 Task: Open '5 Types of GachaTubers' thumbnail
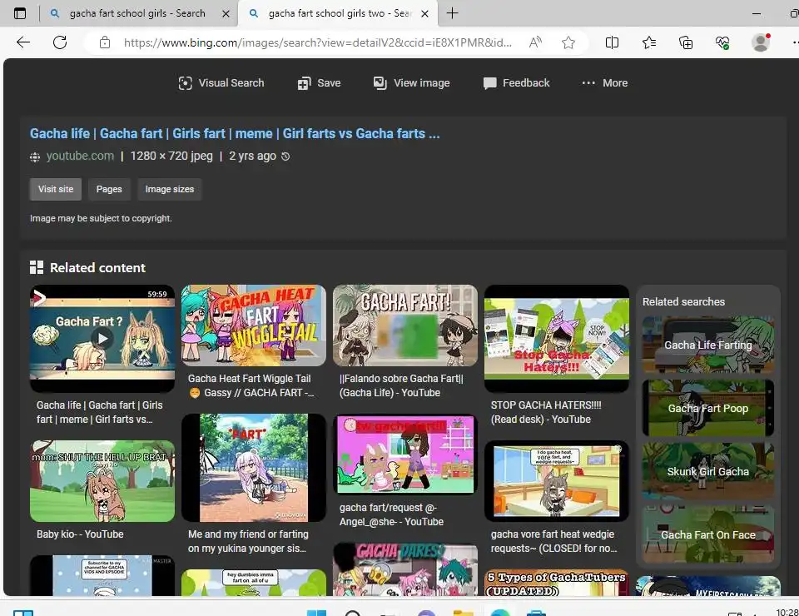click(557, 583)
